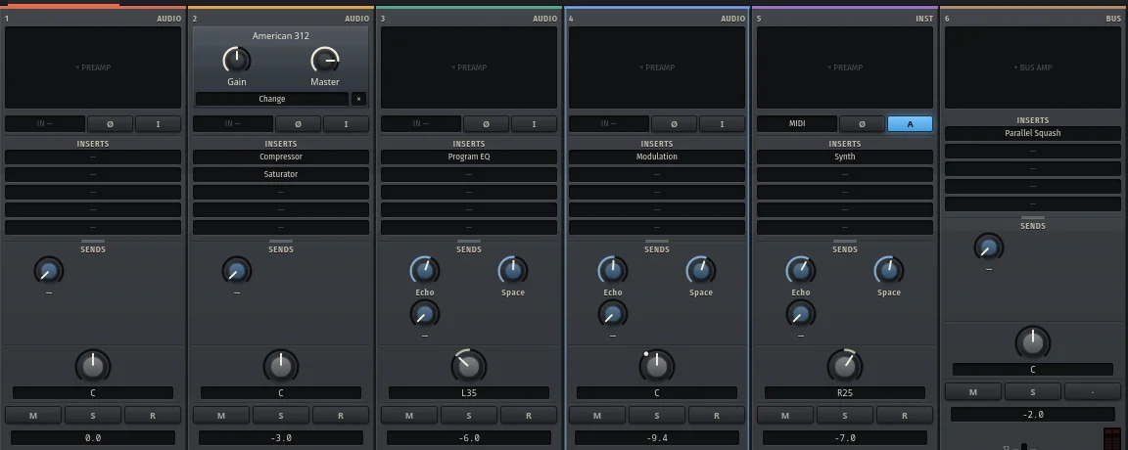Toggle phase invert (Ø) on channel 1
1128x450 pixels.
110,123
